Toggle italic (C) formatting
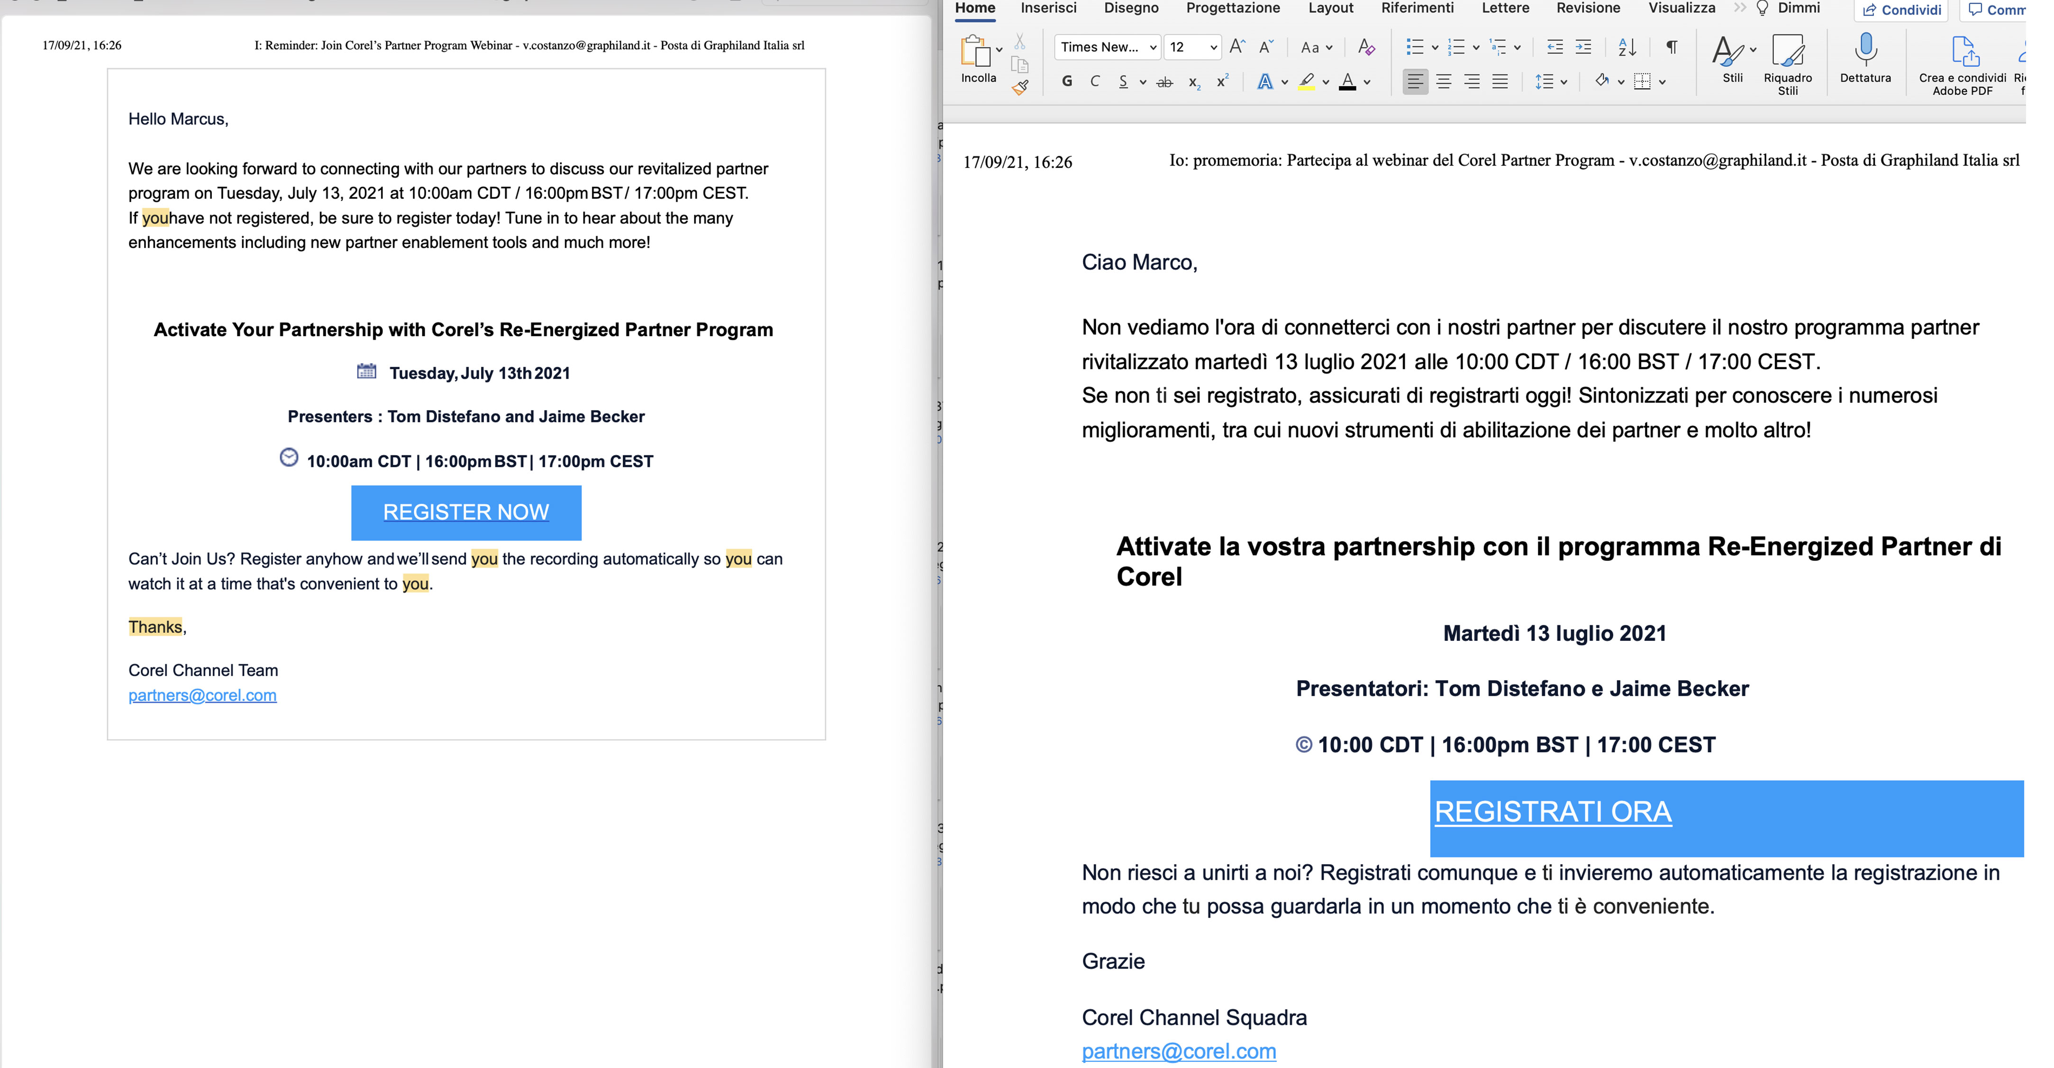Image resolution: width=2054 pixels, height=1068 pixels. 1095,82
